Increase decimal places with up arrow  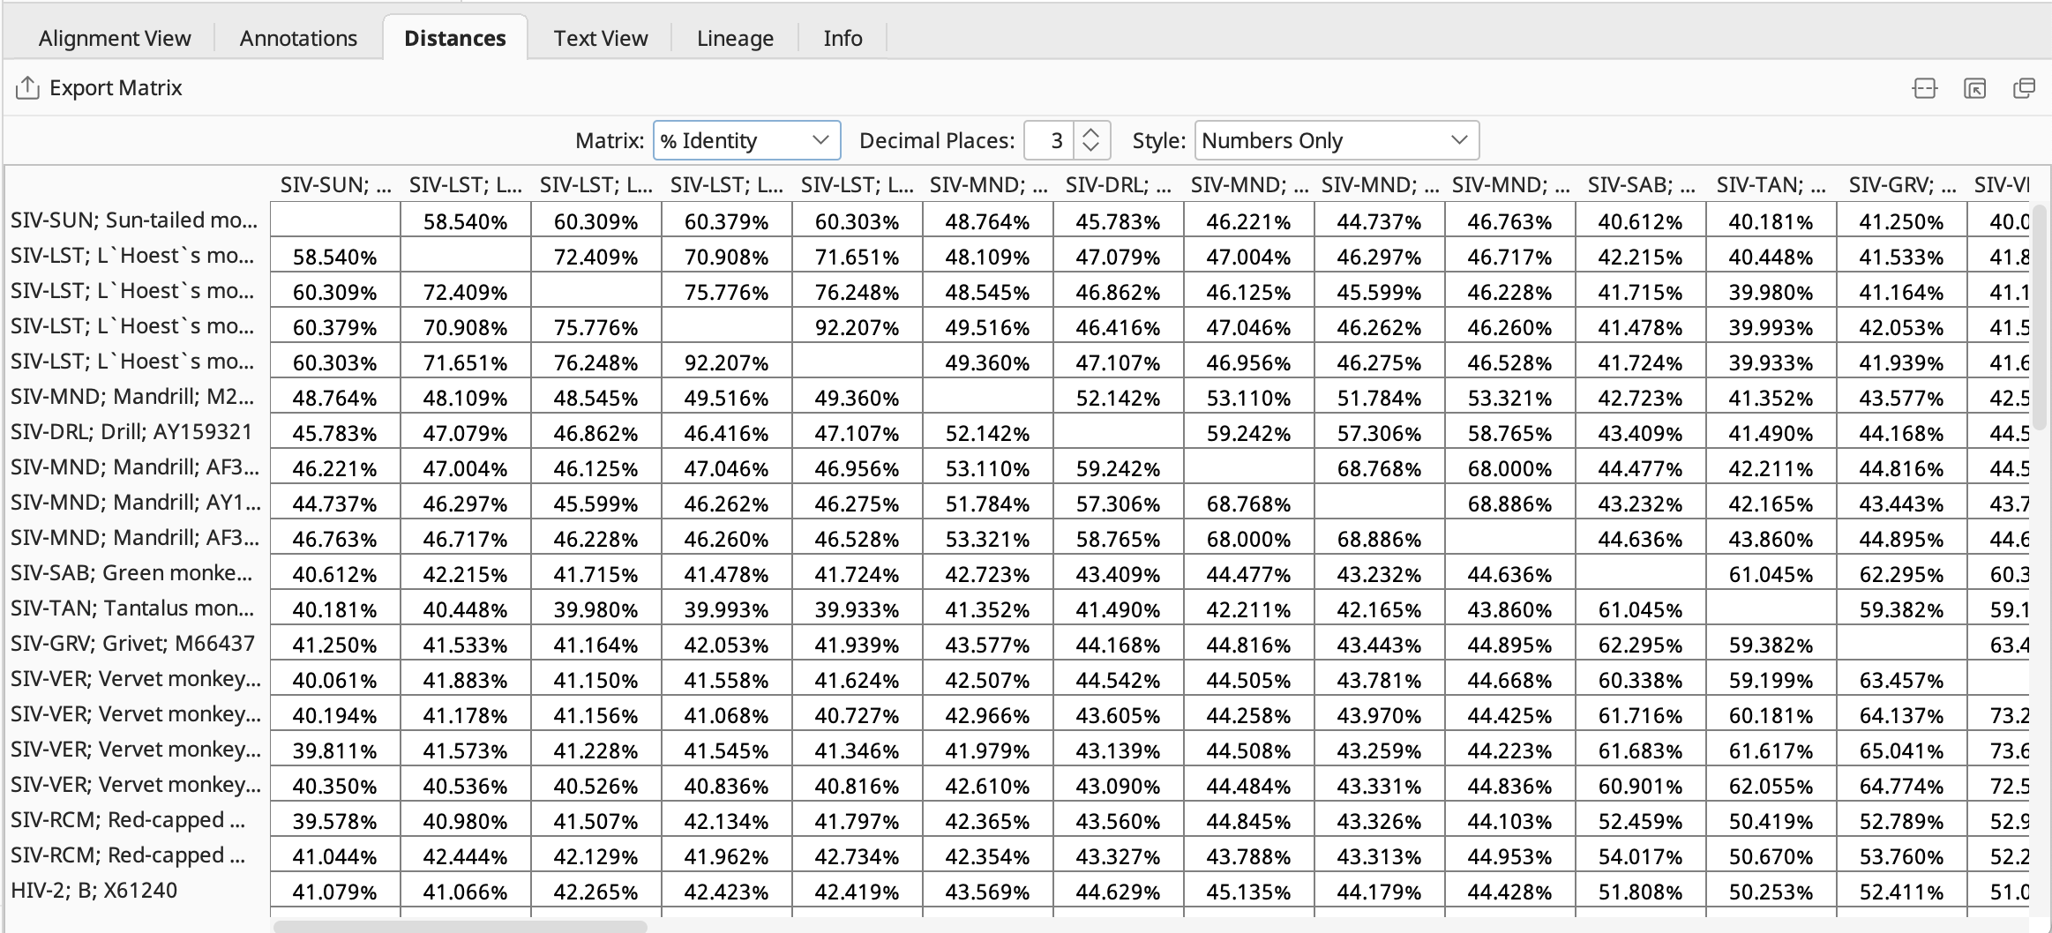coord(1091,132)
